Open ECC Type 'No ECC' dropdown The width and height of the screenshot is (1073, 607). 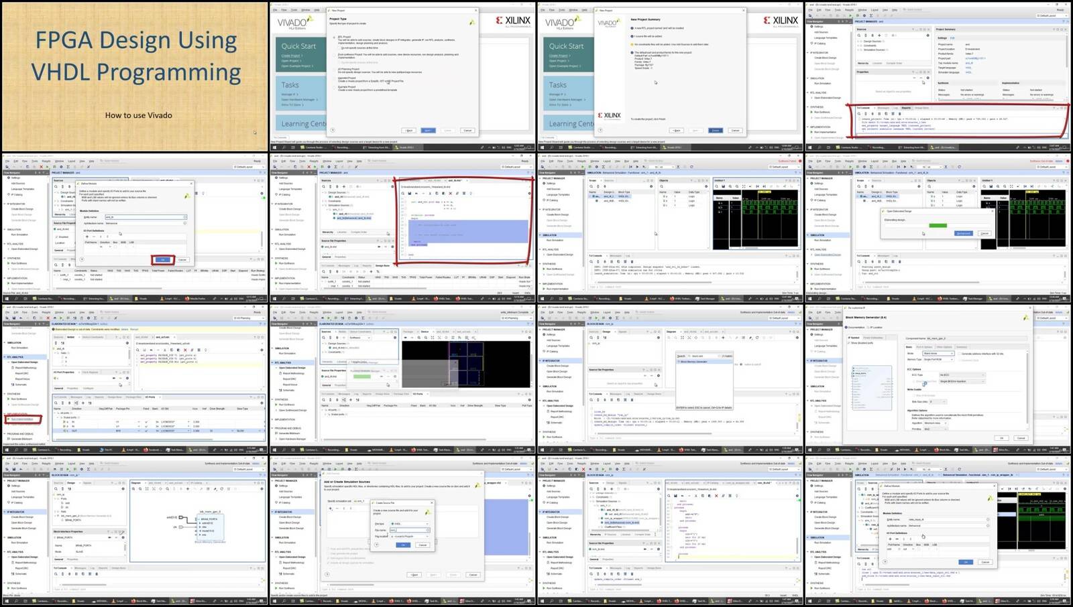[x=961, y=375]
